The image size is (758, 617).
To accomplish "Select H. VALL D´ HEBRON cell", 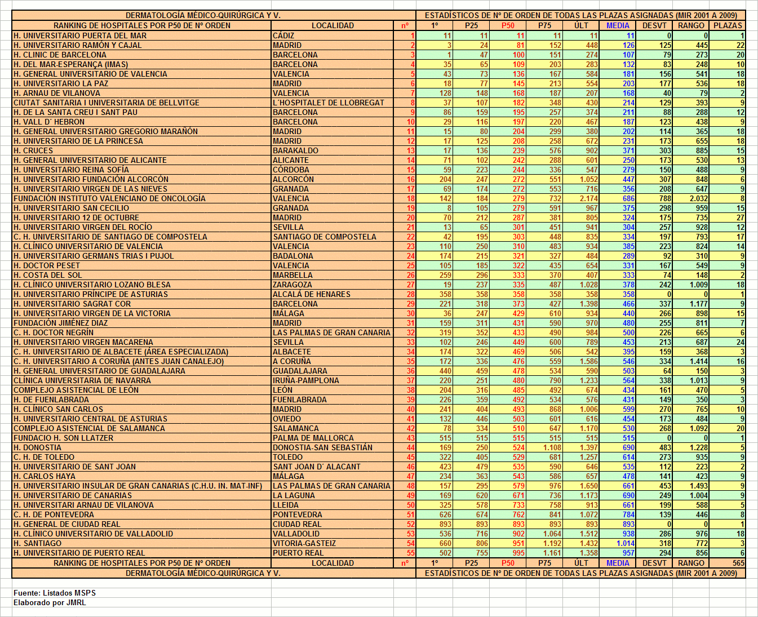I will click(x=141, y=122).
